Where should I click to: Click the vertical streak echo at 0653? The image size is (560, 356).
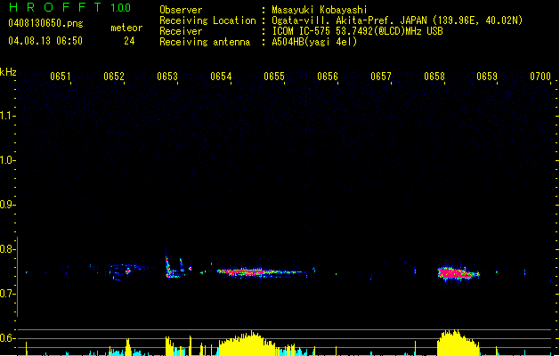pos(168,265)
